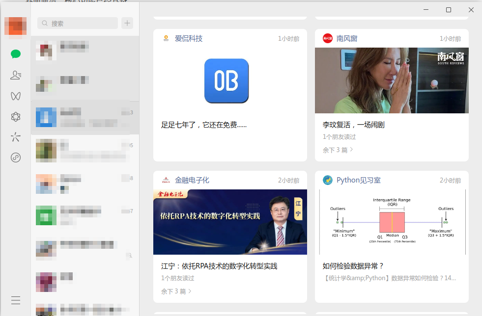
Task: Click the Python见习室 account logo icon
Action: pyautogui.click(x=328, y=180)
